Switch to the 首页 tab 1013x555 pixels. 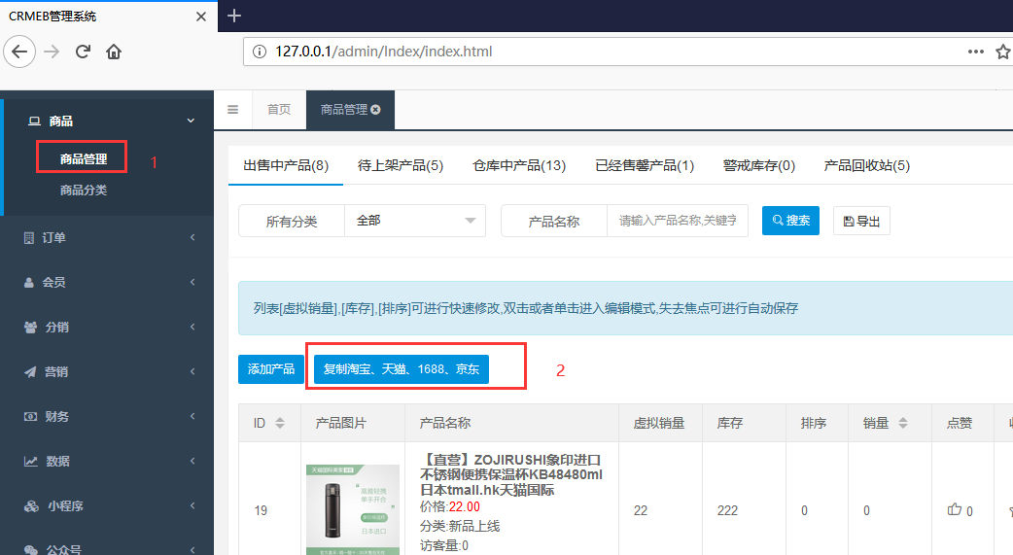click(x=279, y=110)
